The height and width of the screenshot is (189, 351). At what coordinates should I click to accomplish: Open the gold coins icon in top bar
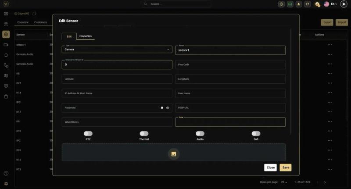click(x=317, y=4)
